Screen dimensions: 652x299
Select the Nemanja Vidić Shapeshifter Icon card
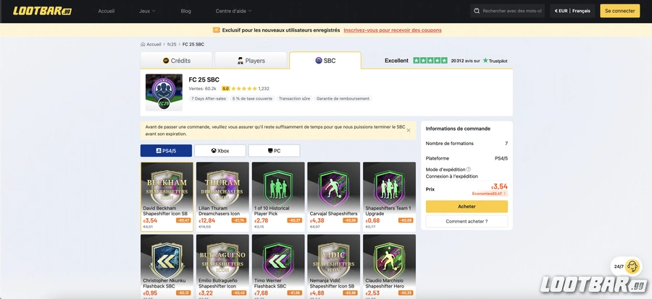(x=333, y=266)
